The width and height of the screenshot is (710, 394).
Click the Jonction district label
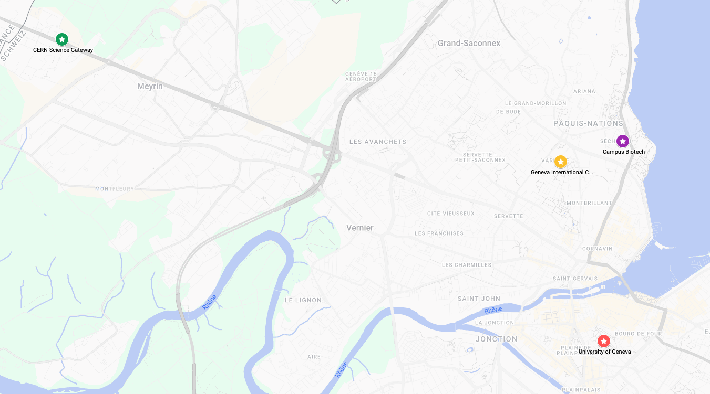(x=497, y=339)
